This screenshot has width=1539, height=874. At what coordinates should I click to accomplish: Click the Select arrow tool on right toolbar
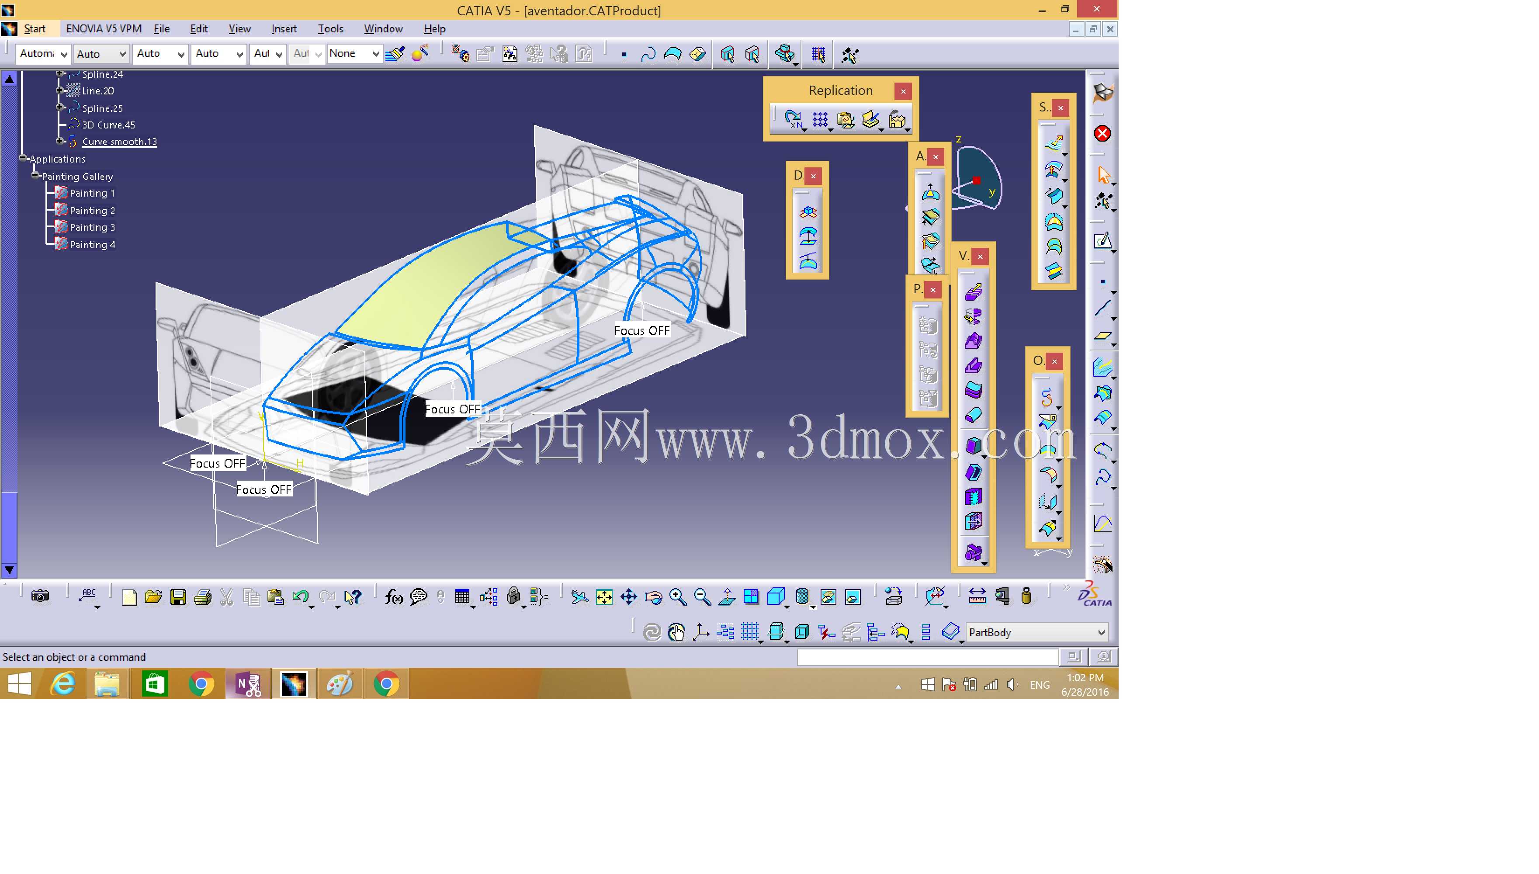(x=1103, y=175)
